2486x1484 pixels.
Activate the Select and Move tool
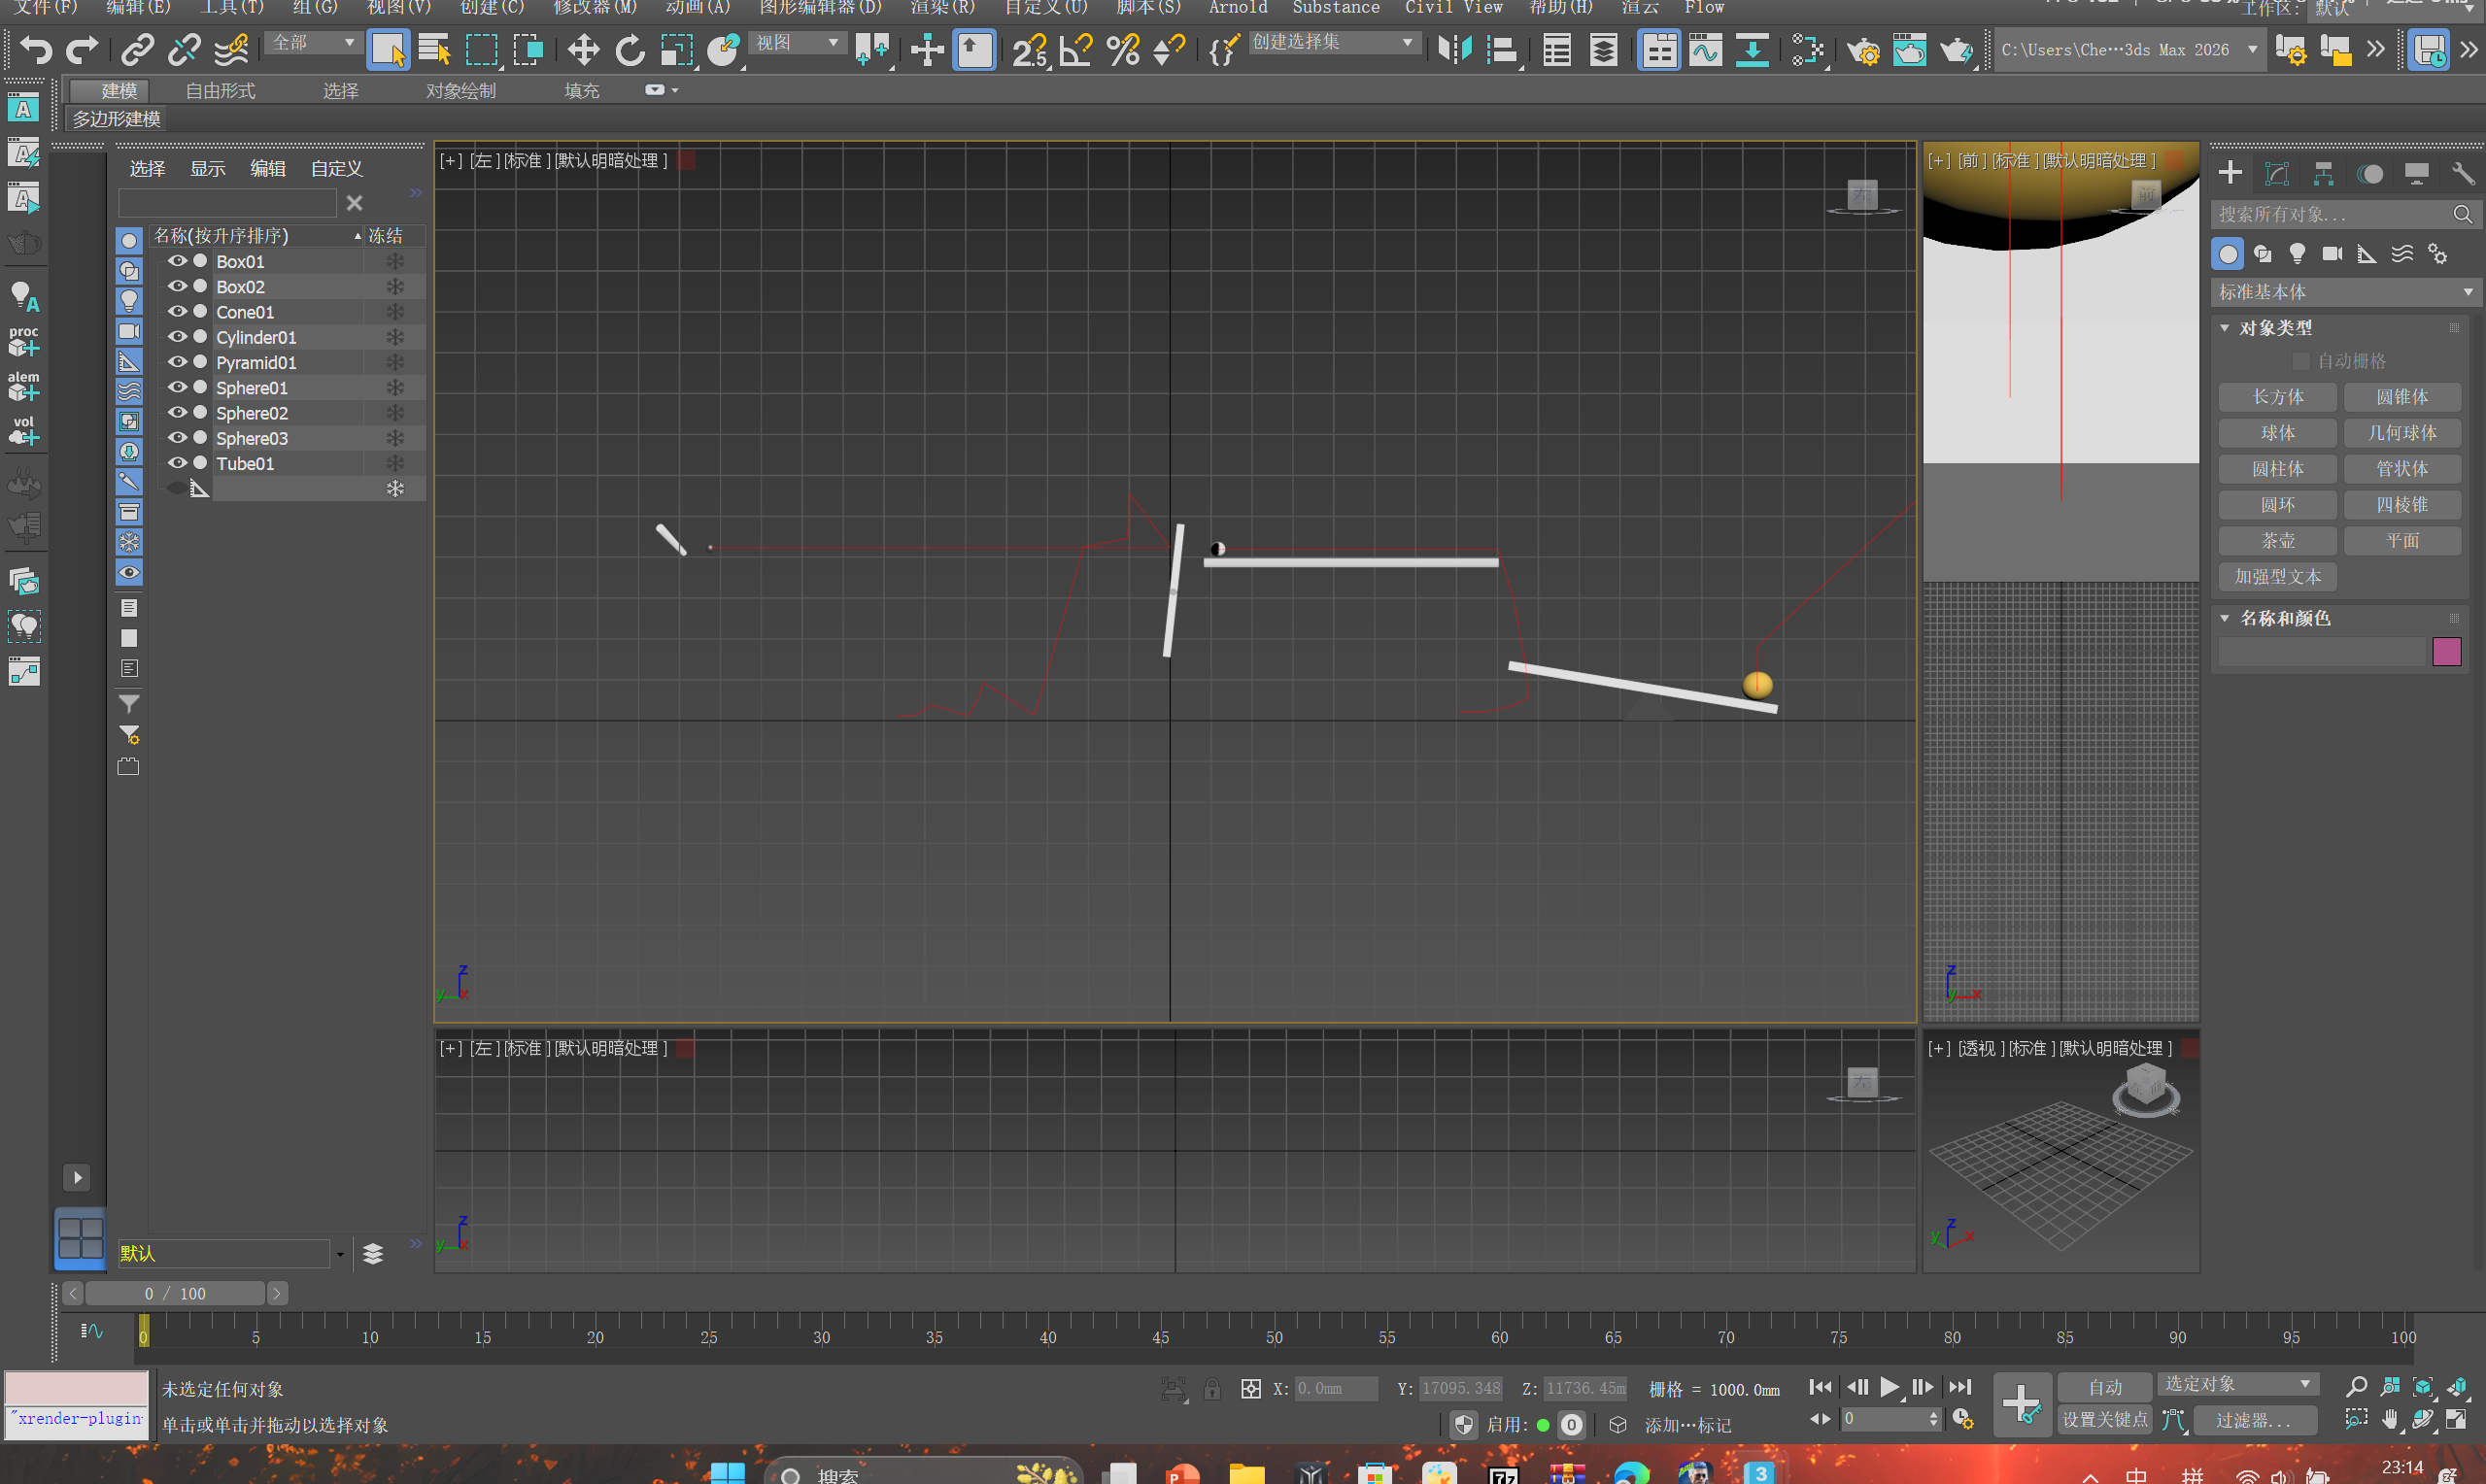[x=583, y=49]
